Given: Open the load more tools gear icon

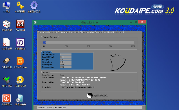Looking at the screenshot, I should [34, 5].
